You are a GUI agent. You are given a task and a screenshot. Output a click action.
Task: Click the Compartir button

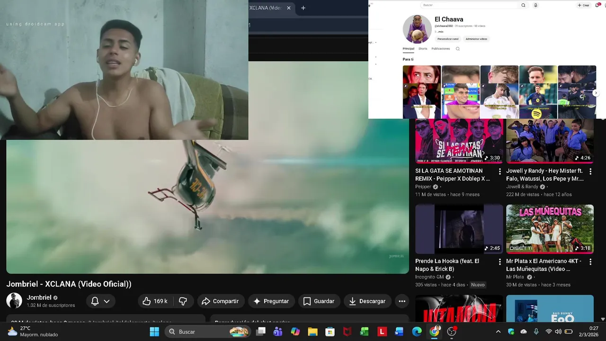pos(220,301)
